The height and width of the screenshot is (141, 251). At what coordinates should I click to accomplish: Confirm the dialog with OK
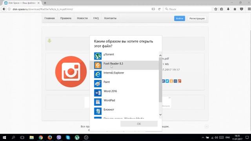pos(139,124)
